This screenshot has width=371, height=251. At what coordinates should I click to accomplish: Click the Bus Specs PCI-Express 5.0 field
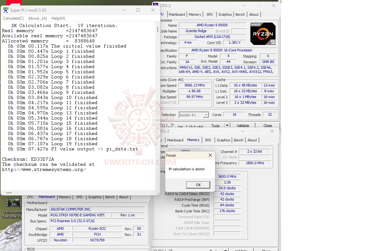coord(97,221)
